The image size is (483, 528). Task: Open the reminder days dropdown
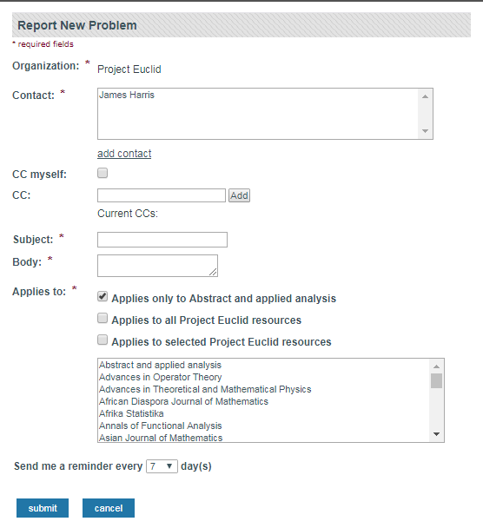pos(162,466)
